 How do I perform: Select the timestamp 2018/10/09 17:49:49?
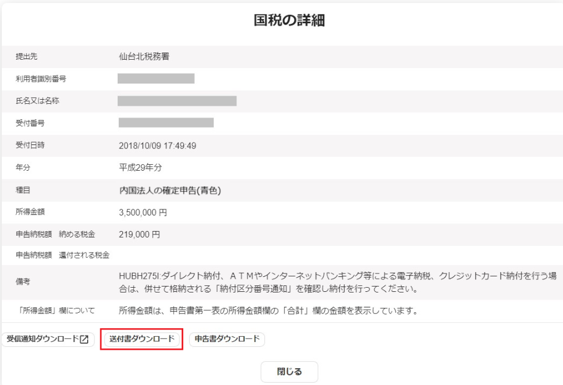[x=158, y=146]
